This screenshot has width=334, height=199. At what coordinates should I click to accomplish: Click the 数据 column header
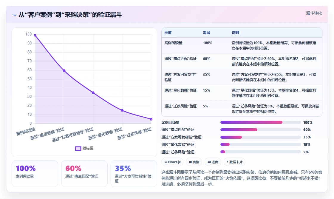coord(206,33)
